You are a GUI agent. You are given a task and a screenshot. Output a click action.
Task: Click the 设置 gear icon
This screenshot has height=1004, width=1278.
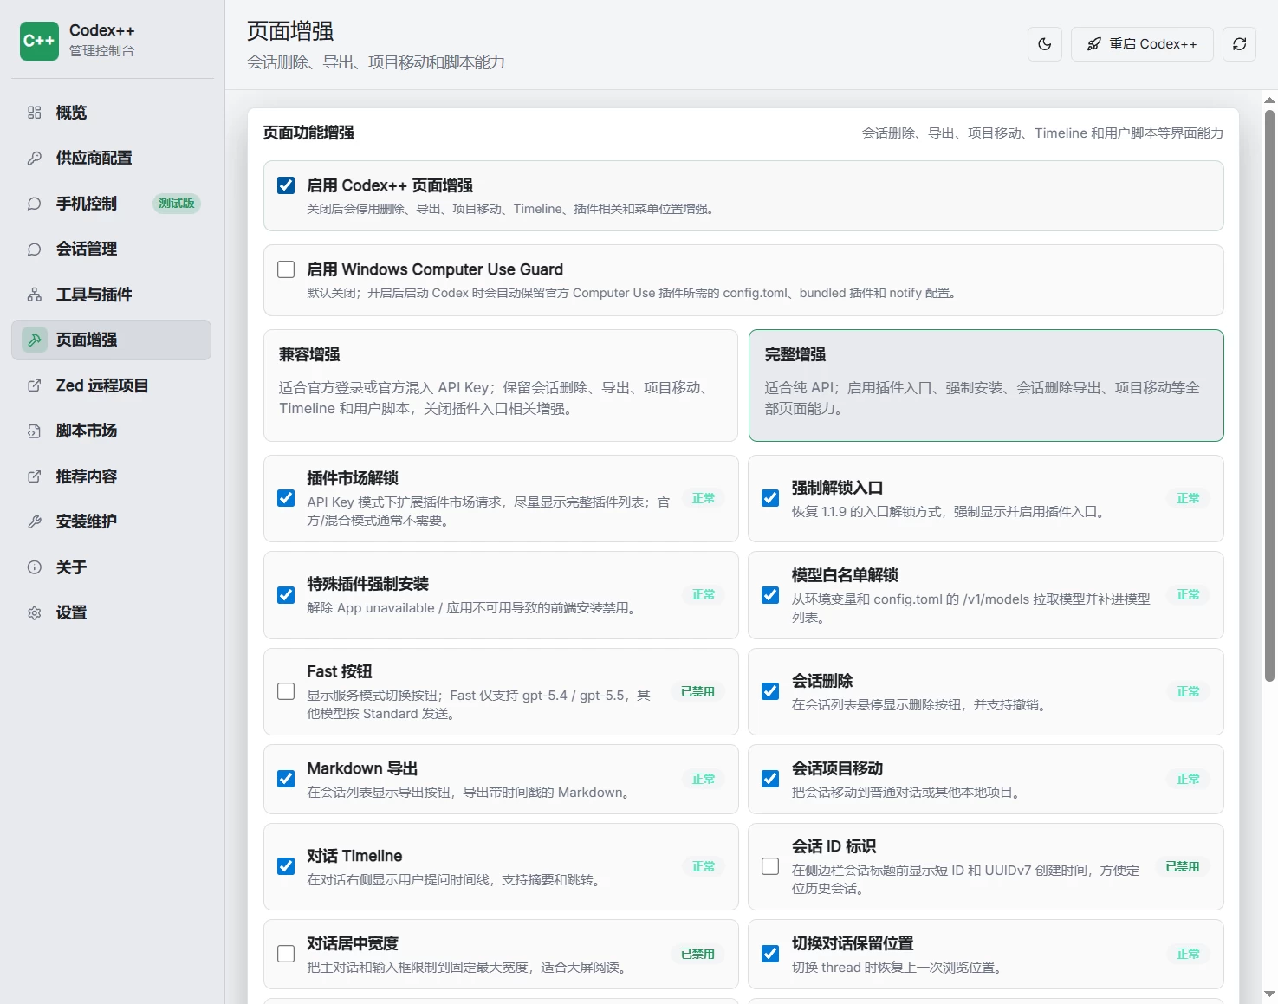pyautogui.click(x=35, y=612)
